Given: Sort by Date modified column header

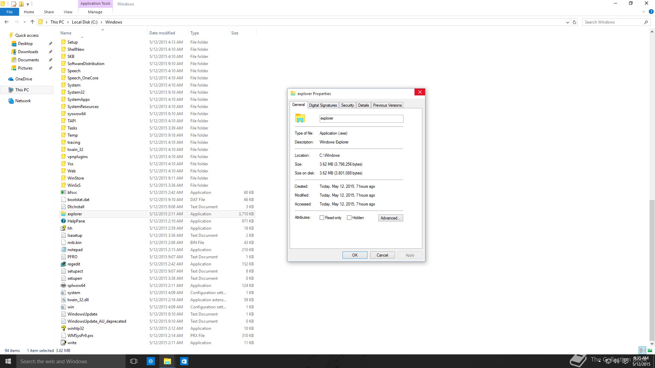Looking at the screenshot, I should click(x=167, y=33).
